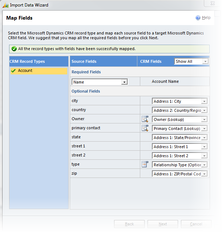The image size is (222, 232).
Task: Open the Help link
Action: 206,18
